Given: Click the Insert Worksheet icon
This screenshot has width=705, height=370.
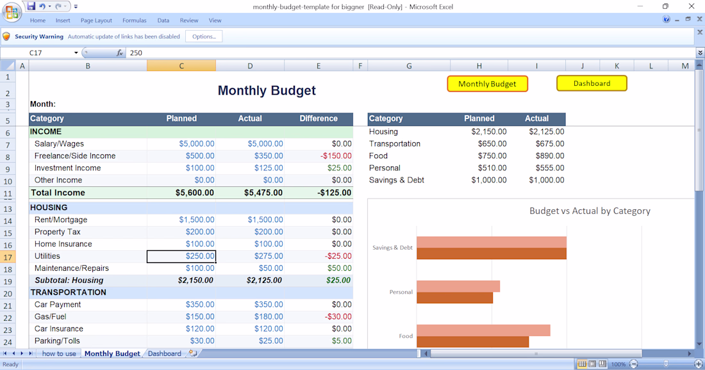Looking at the screenshot, I should pyautogui.click(x=193, y=353).
